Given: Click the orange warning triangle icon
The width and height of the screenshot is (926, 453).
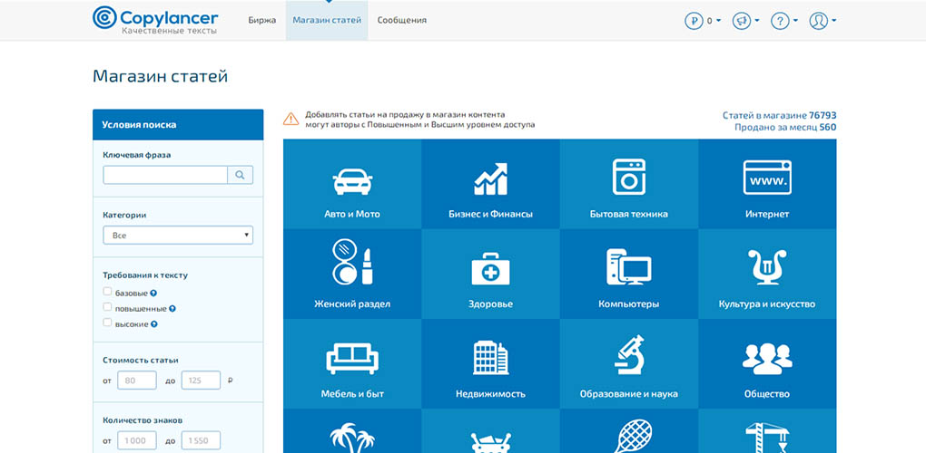Looking at the screenshot, I should tap(291, 119).
